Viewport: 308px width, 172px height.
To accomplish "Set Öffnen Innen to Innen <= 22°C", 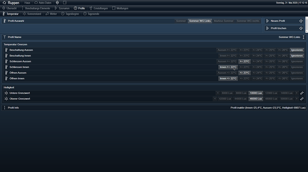I will tap(228, 78).
